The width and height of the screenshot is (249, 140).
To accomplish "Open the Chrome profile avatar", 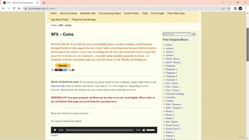I will coord(240,9).
